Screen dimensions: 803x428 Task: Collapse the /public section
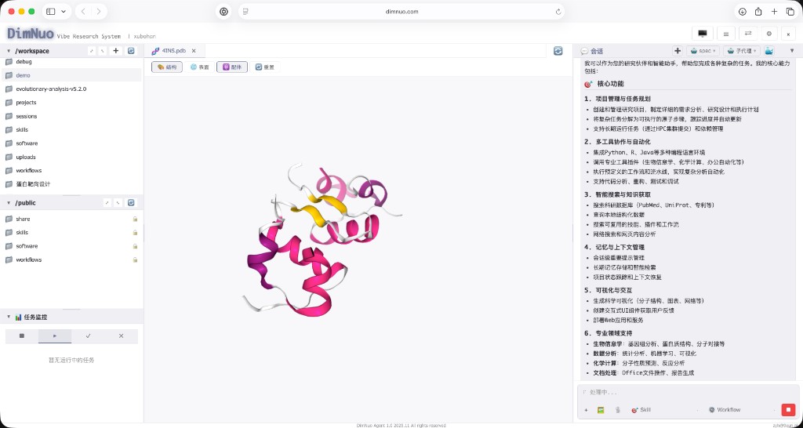point(9,203)
